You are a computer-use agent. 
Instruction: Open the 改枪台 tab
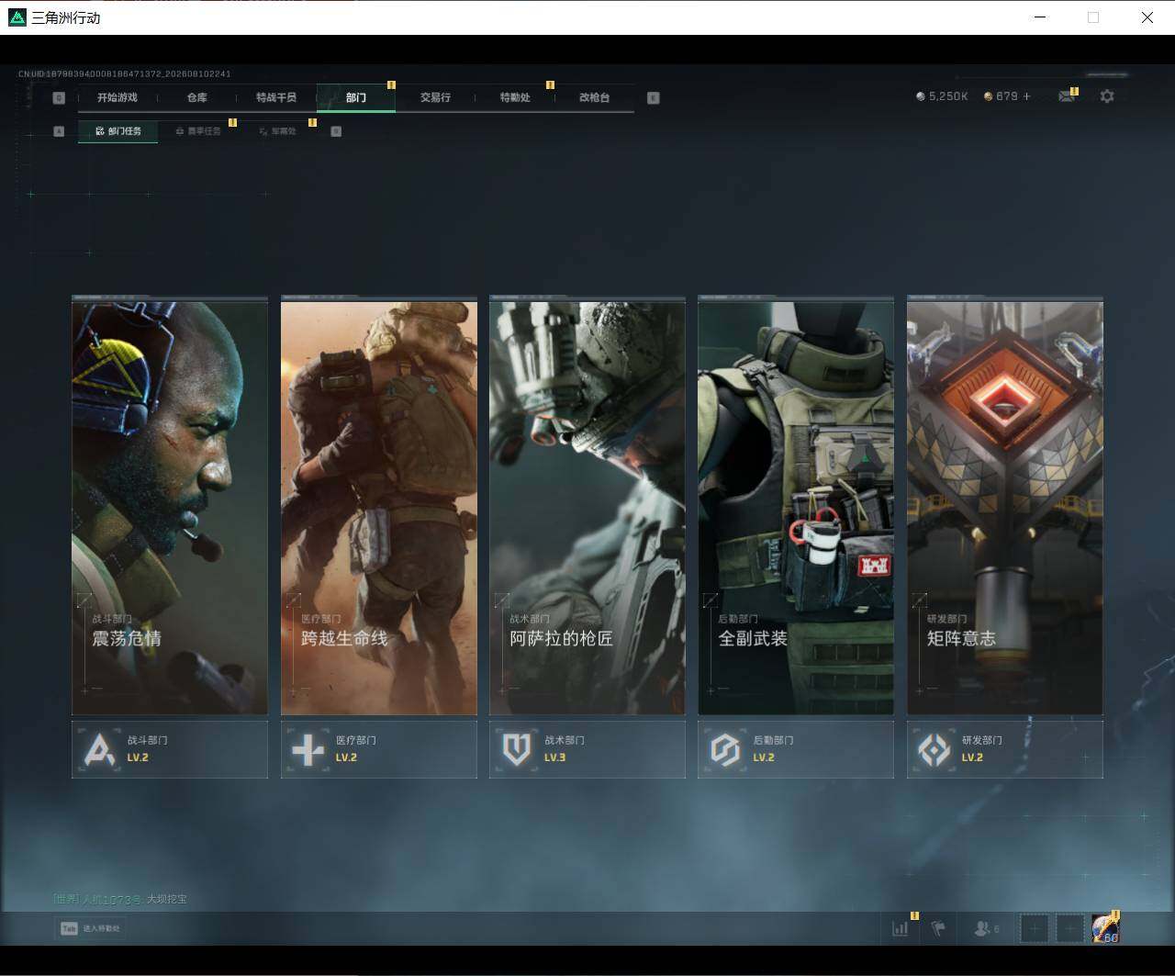click(x=595, y=97)
